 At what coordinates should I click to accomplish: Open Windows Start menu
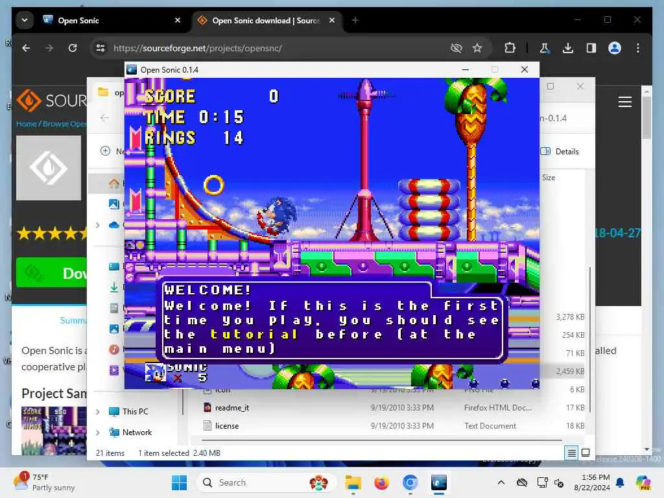(x=180, y=482)
